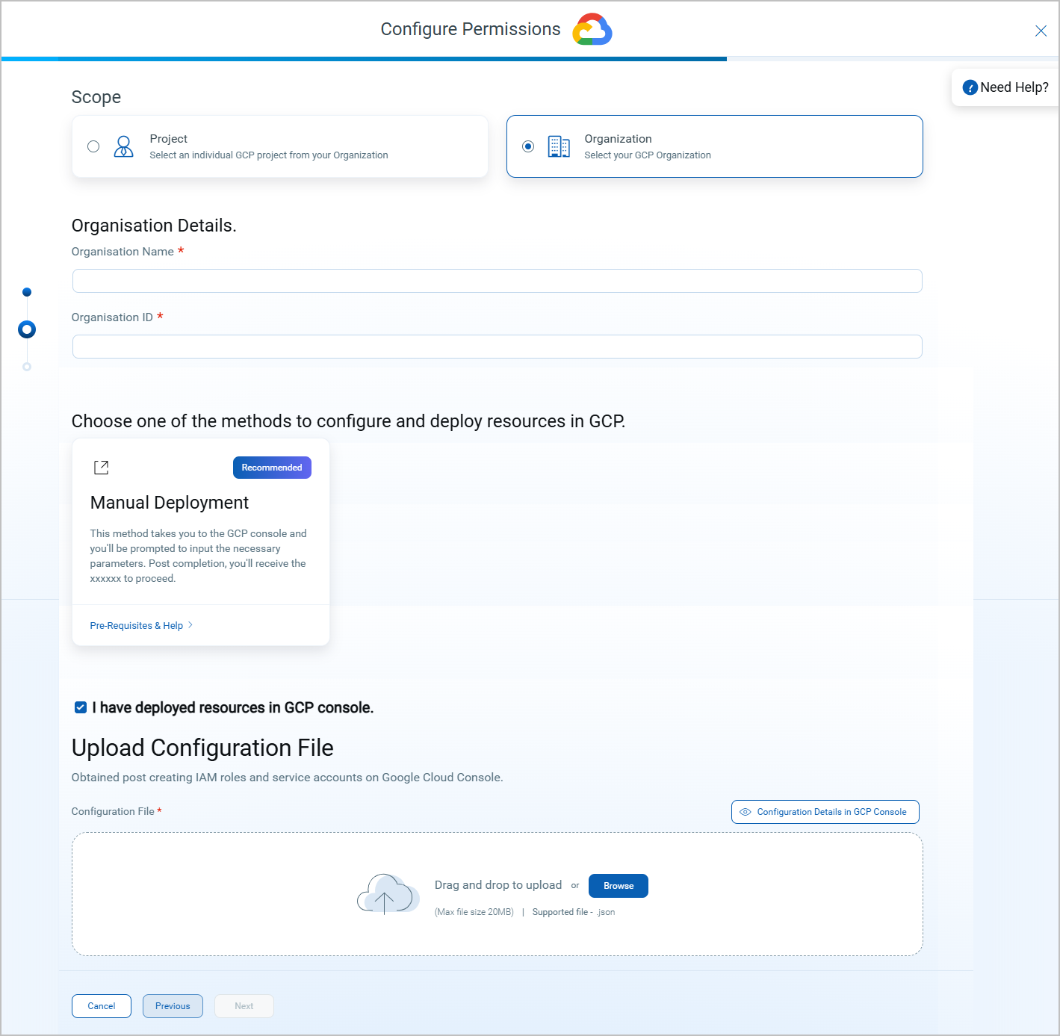This screenshot has width=1060, height=1036.
Task: Click the chevron next to Pre-Requisites & Help
Action: (x=190, y=625)
